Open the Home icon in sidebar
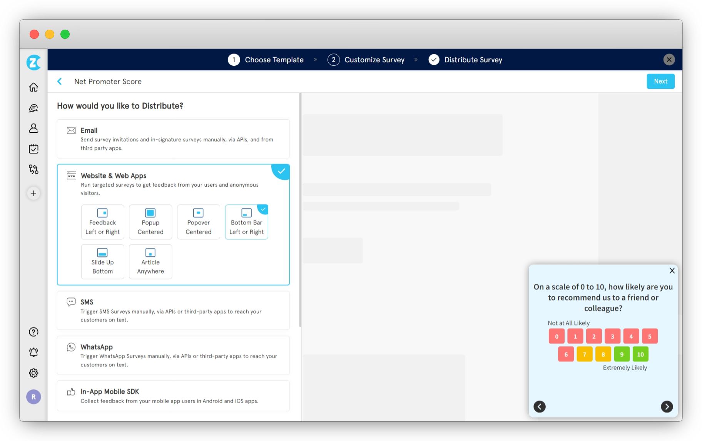 (33, 87)
